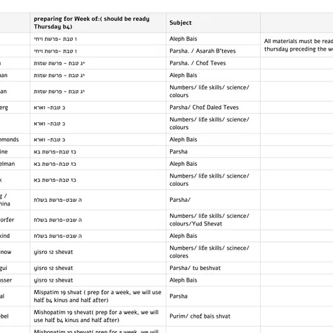Select the name cell ending in 'erg'
Viewport: 333px width, 333px height.
tap(15, 108)
